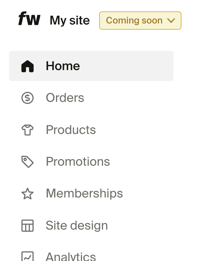Image resolution: width=215 pixels, height=261 pixels.
Task: Click the Memberships star icon
Action: pyautogui.click(x=28, y=194)
